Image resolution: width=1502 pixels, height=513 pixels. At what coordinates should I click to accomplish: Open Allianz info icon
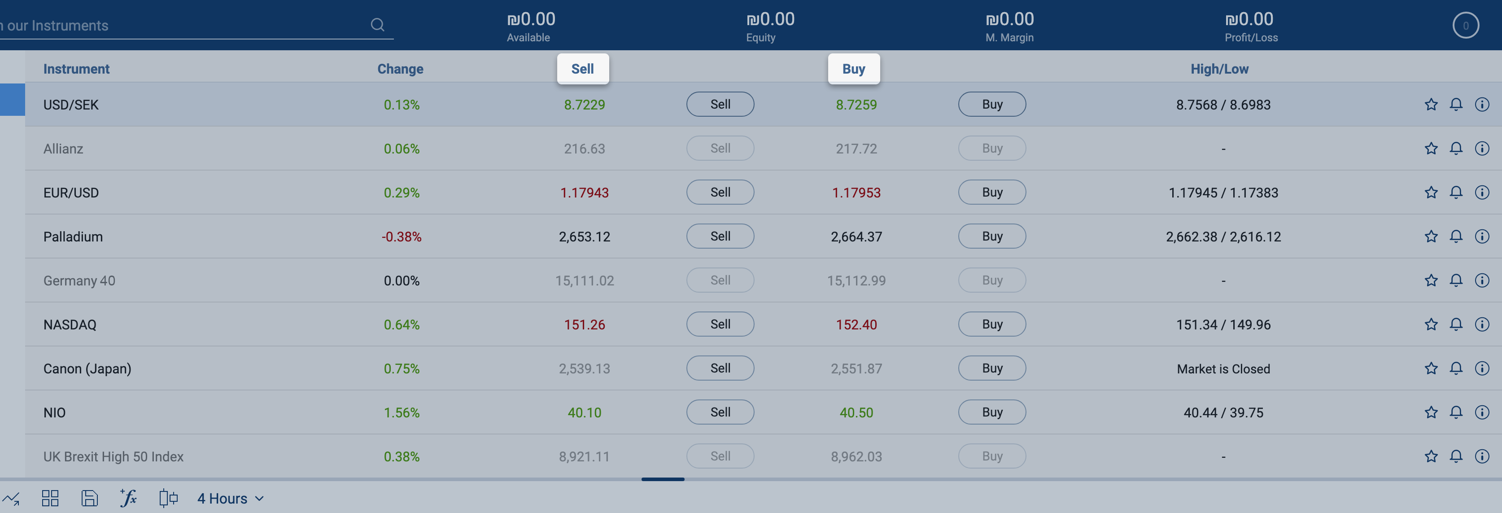pyautogui.click(x=1482, y=148)
